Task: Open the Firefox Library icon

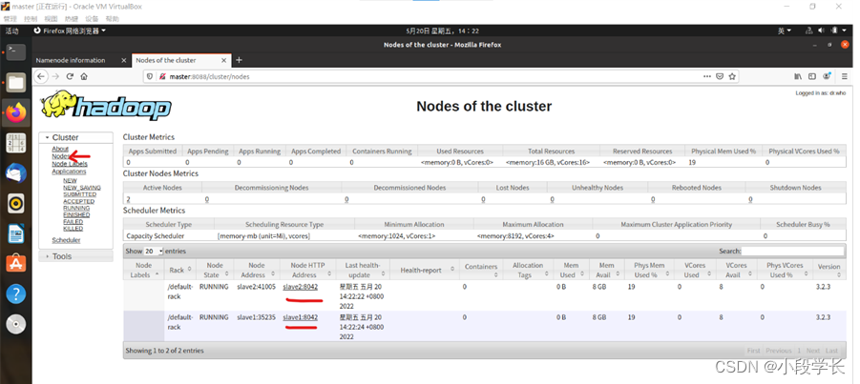Action: click(x=799, y=76)
